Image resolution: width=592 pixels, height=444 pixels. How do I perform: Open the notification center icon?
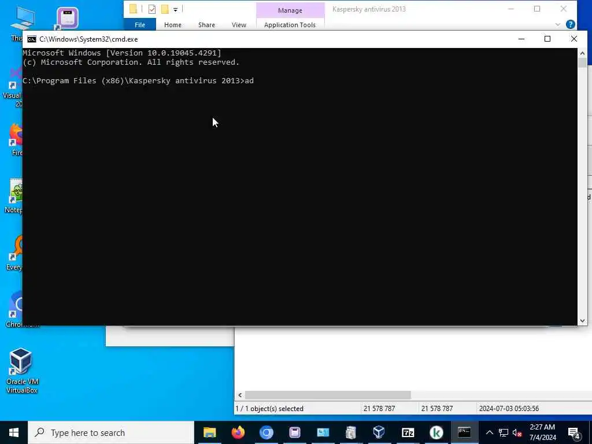tap(574, 433)
